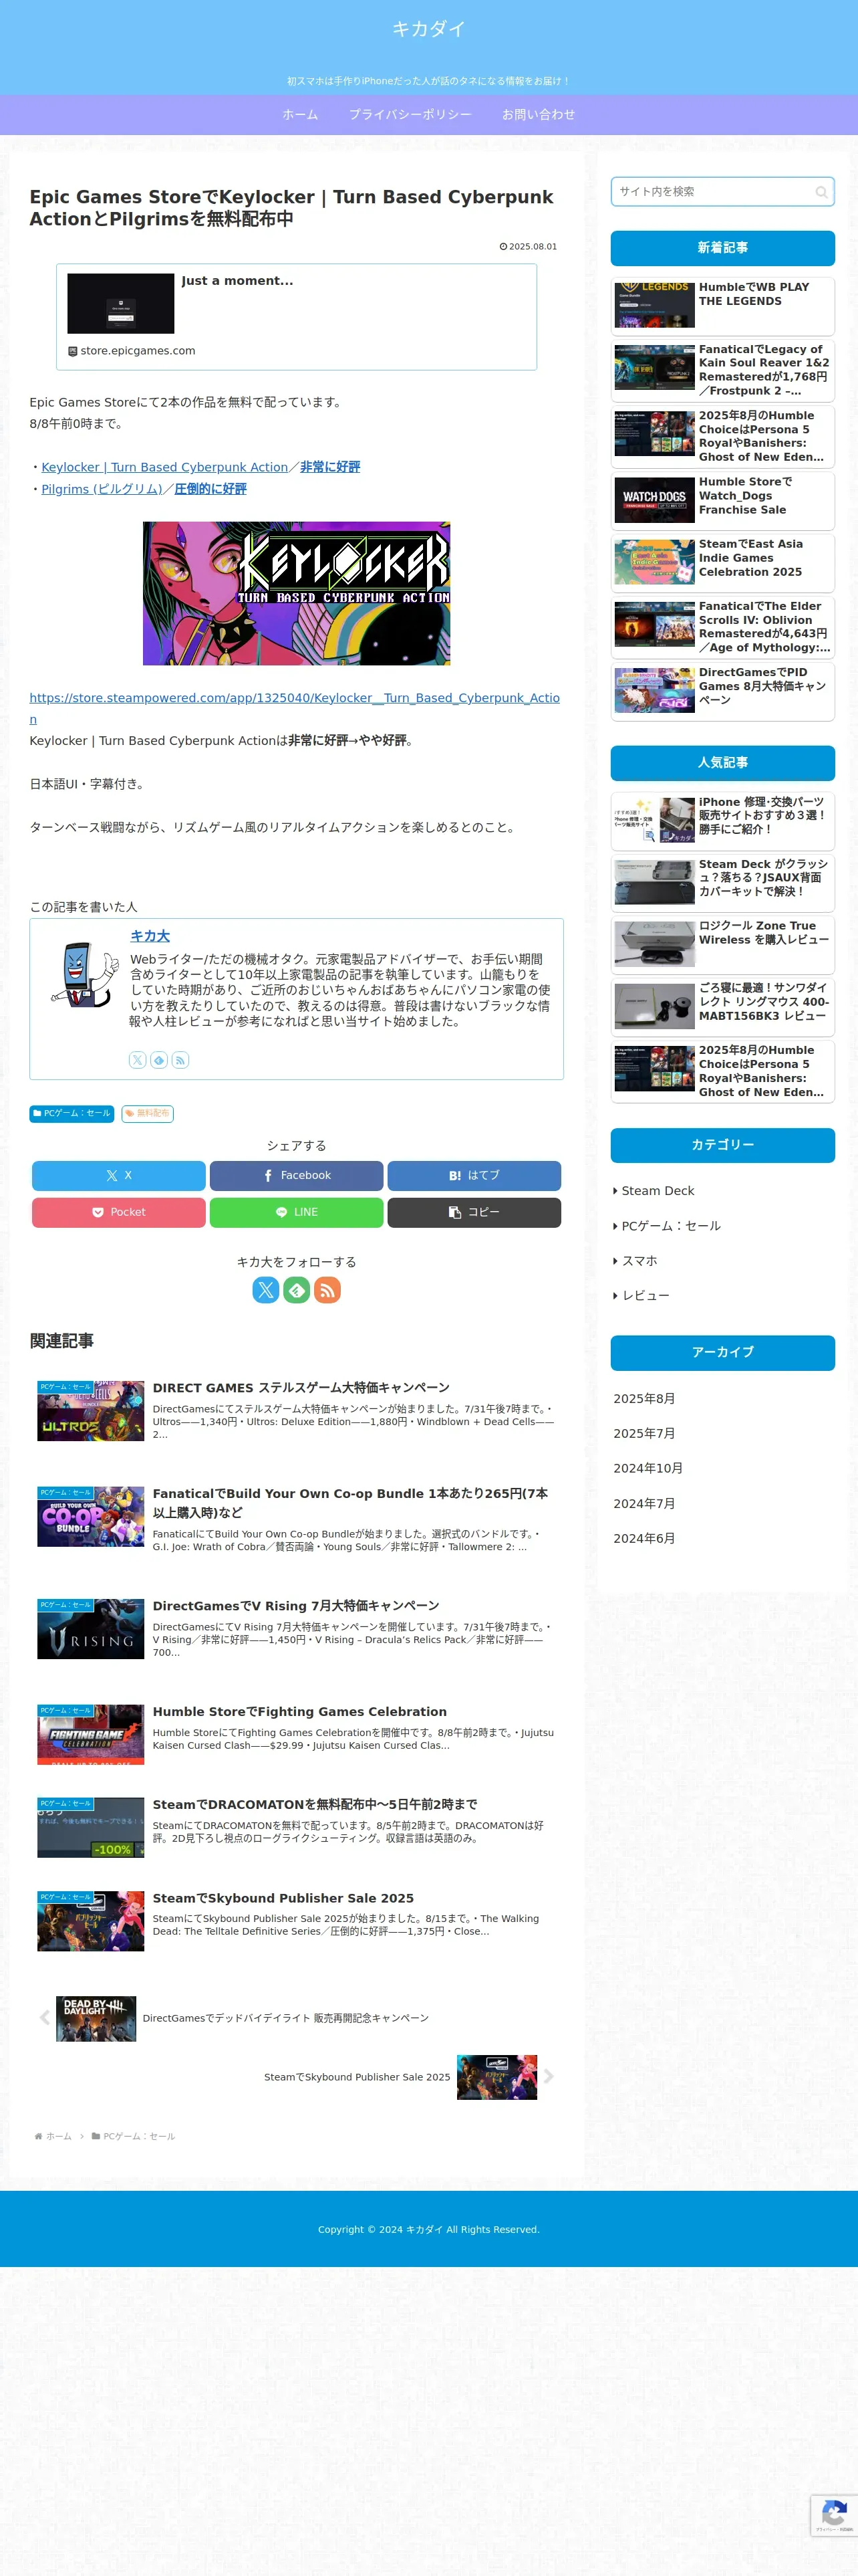Go to next article using right chevron
Image resolution: width=858 pixels, height=2576 pixels.
pyautogui.click(x=549, y=2076)
